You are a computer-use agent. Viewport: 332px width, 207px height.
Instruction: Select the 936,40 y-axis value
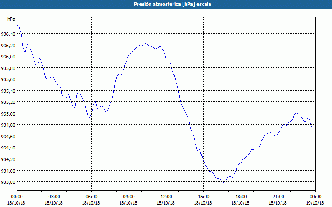pos(8,34)
